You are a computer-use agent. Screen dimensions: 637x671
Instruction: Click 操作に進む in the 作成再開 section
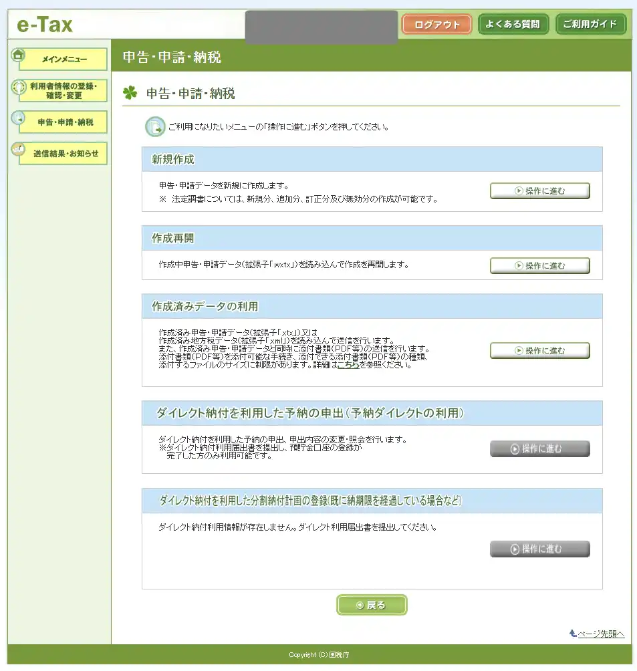click(x=539, y=265)
